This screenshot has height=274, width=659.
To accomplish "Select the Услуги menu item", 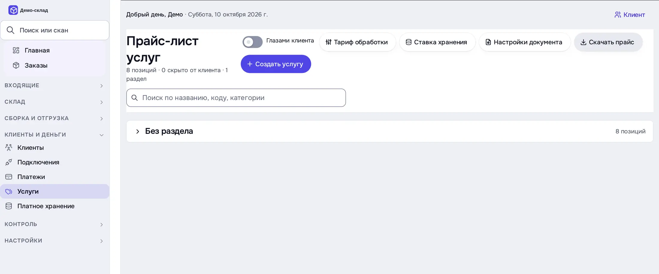I will [x=55, y=191].
